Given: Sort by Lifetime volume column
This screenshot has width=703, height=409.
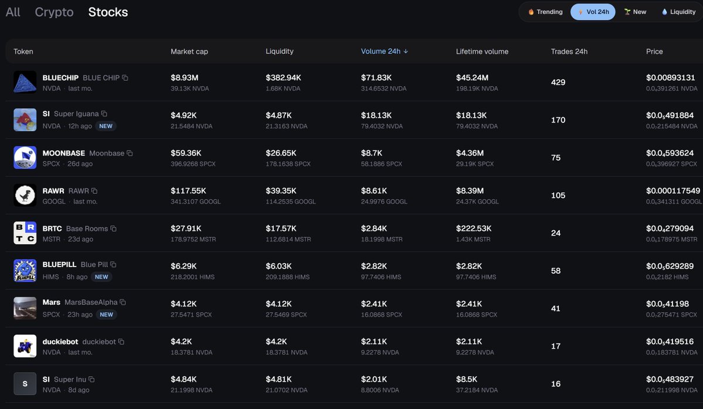Looking at the screenshot, I should coord(482,52).
